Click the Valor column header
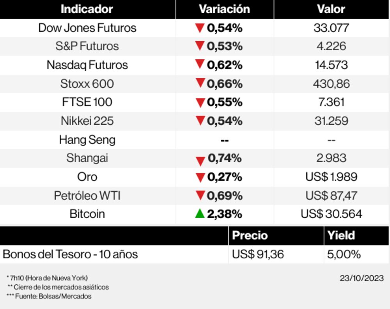Image resolution: width=390 pixels, height=309 pixels. [331, 9]
